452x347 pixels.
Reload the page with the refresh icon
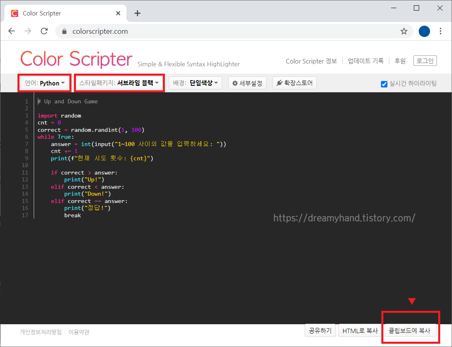pyautogui.click(x=44, y=31)
